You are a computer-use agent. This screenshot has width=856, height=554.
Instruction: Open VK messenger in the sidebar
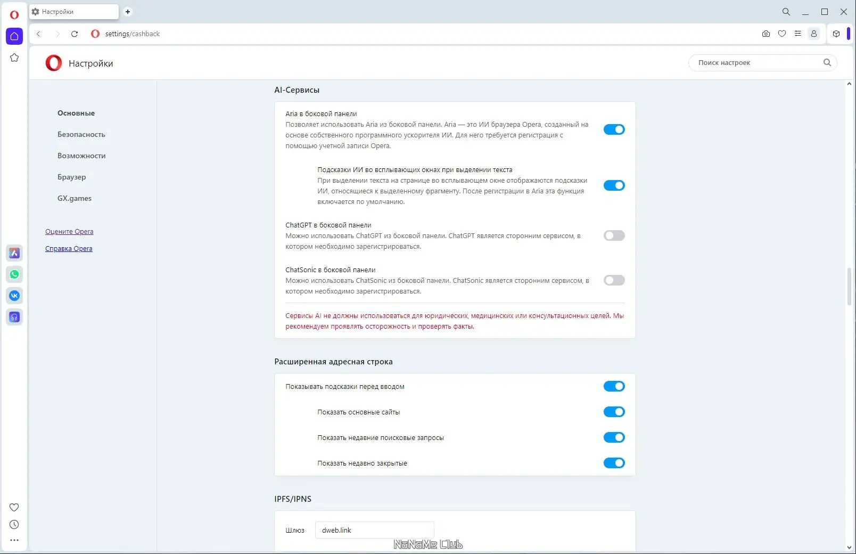click(14, 296)
